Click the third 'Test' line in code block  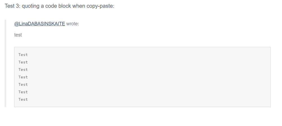click(x=23, y=69)
